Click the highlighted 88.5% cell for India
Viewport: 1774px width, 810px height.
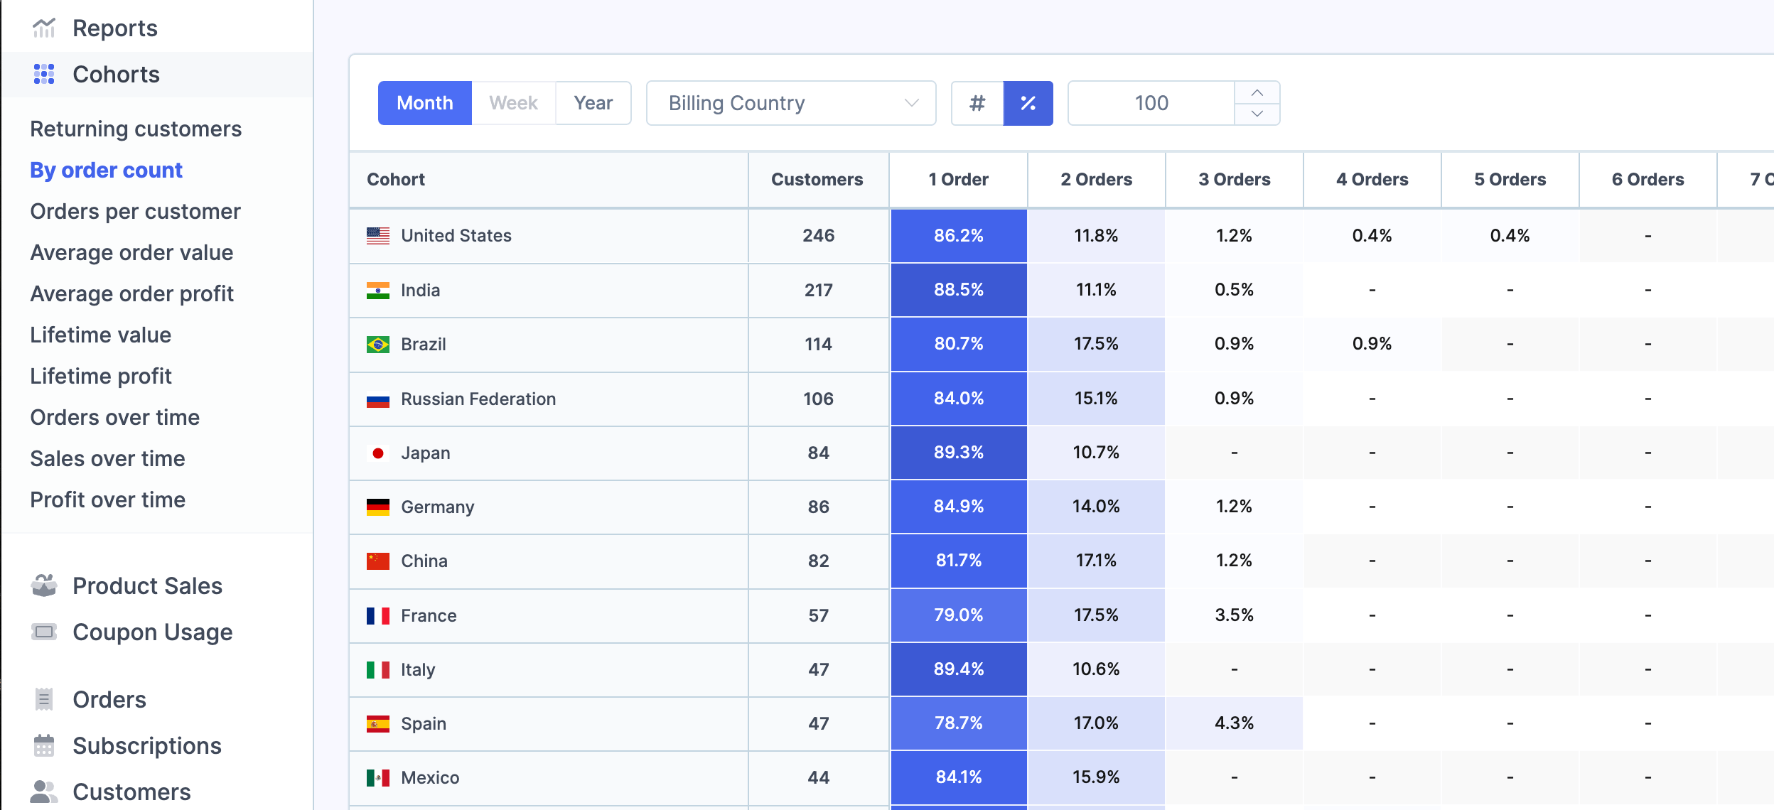[958, 289]
